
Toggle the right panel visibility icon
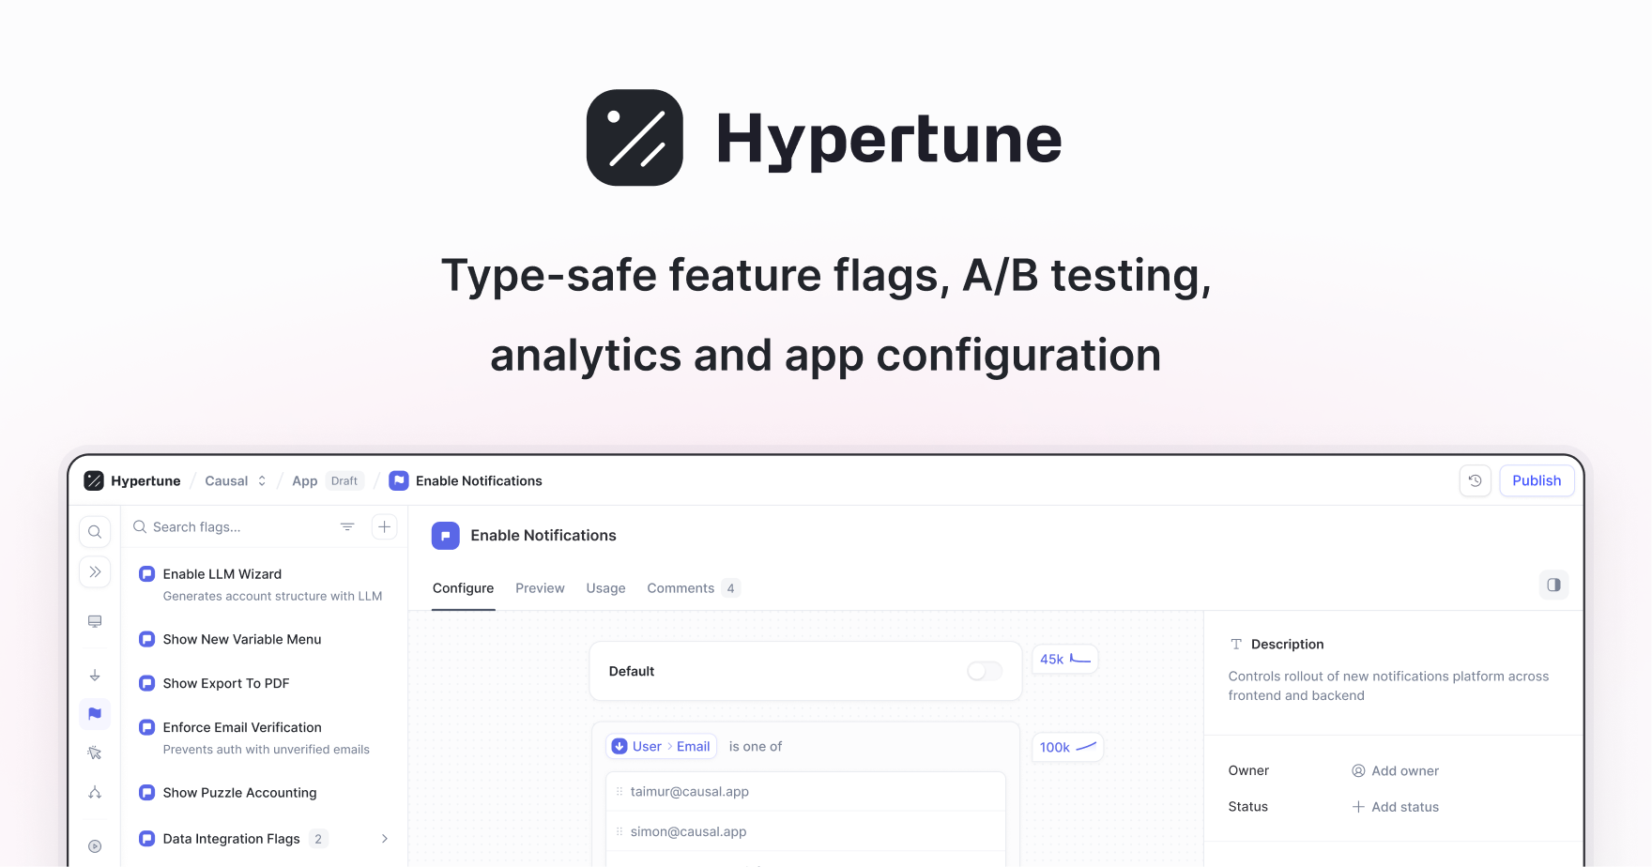point(1553,585)
